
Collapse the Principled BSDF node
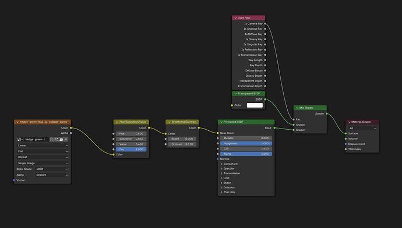[221, 122]
